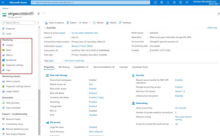Focus the top search resources box

(90, 2)
